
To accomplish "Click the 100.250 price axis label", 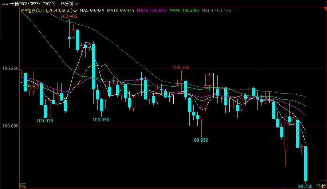I will pos(10,68).
